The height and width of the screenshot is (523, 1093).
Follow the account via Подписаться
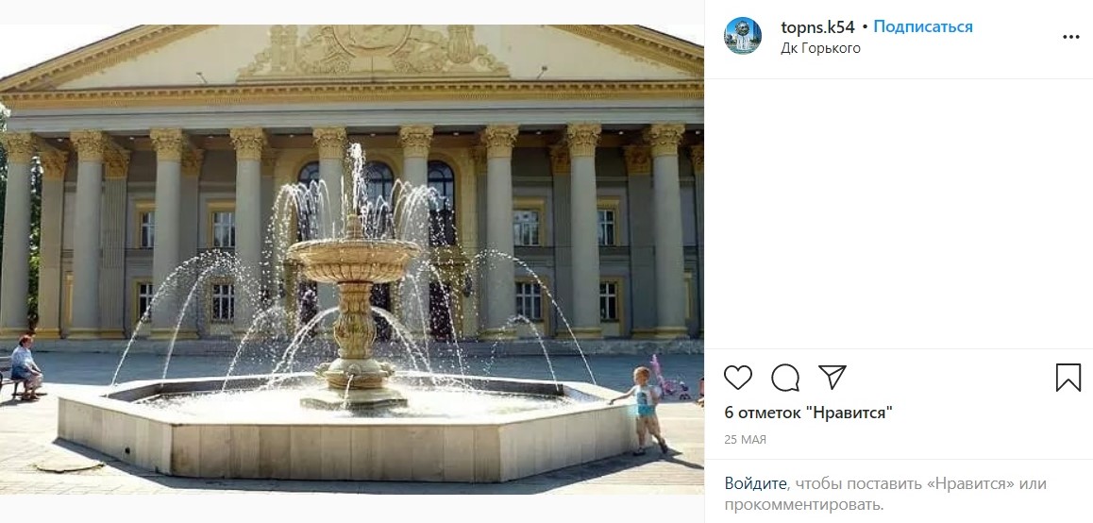point(923,27)
